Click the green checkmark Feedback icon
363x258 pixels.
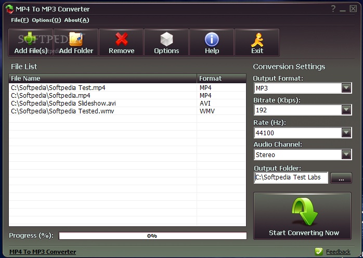click(x=319, y=252)
